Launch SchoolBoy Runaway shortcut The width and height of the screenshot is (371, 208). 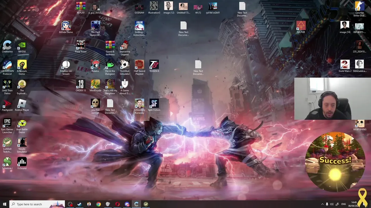[x=139, y=106]
